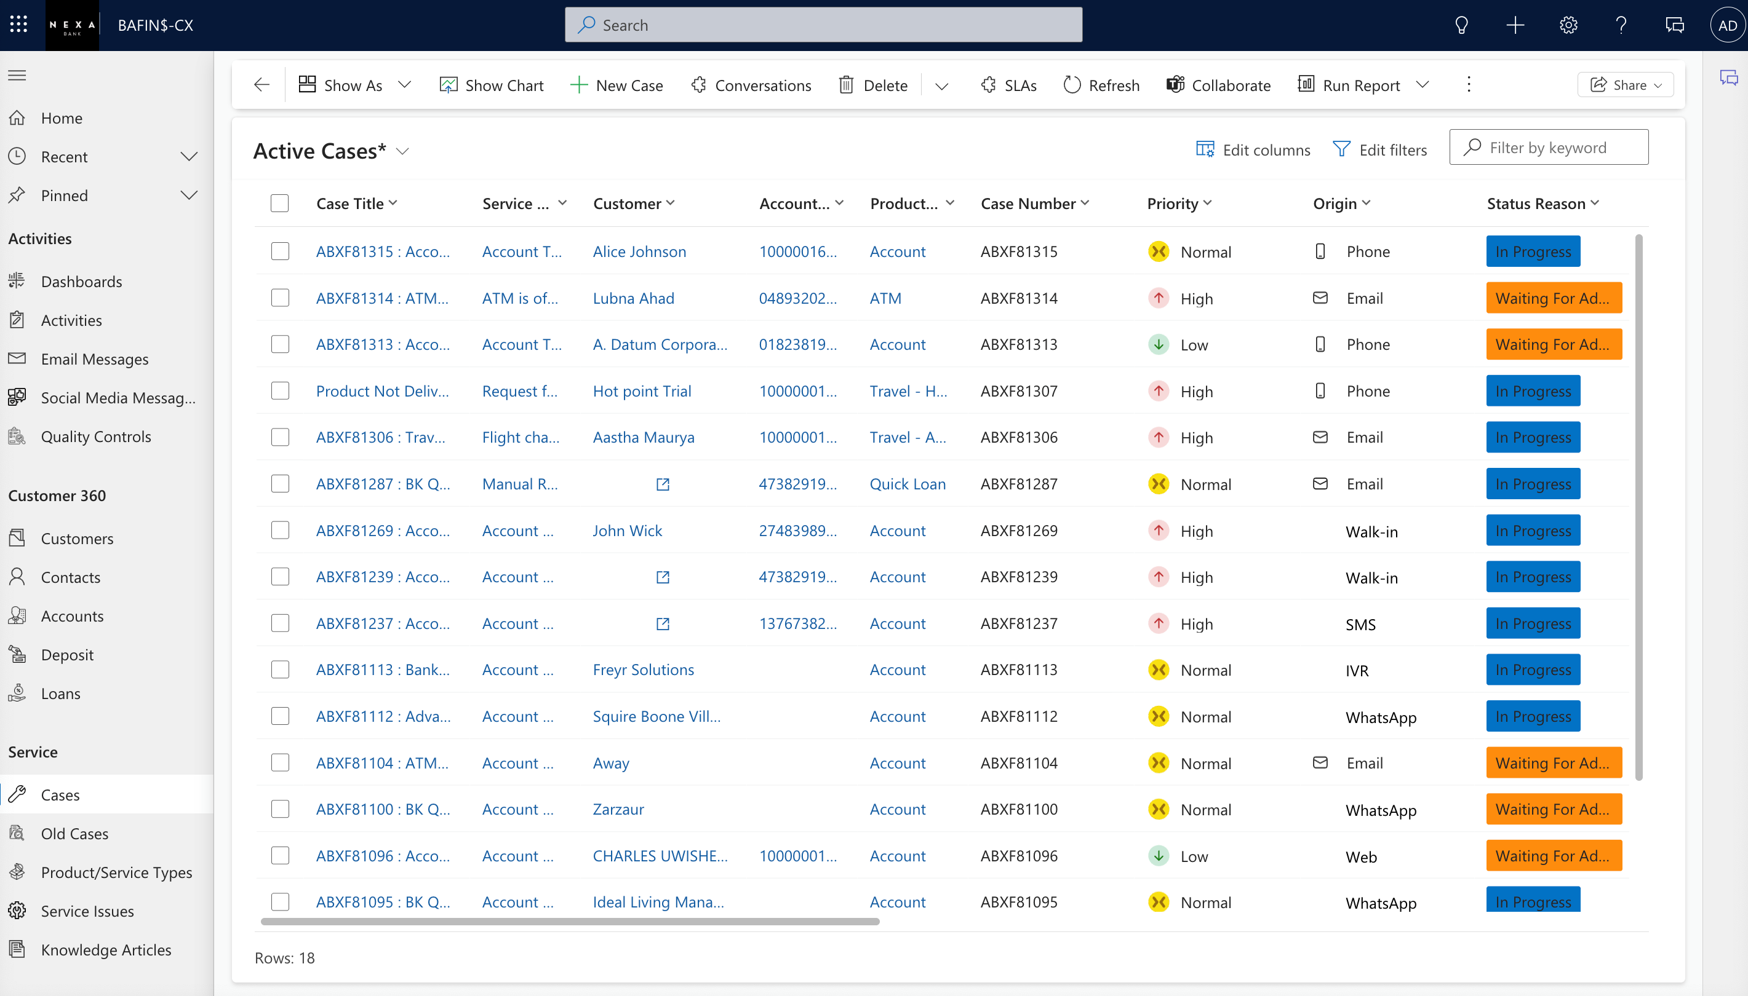Click the Delete toolbar button

point(872,85)
